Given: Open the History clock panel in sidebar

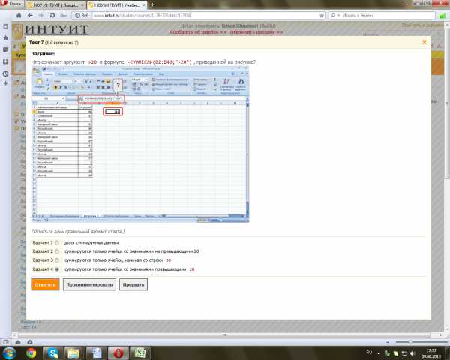Looking at the screenshot, I should (x=5, y=73).
